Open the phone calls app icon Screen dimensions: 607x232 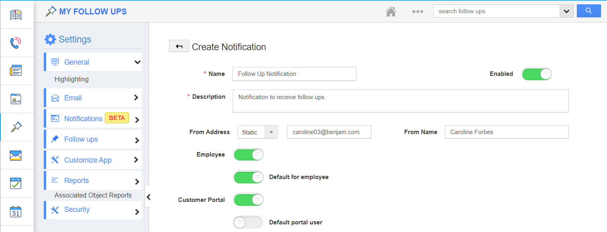click(16, 43)
